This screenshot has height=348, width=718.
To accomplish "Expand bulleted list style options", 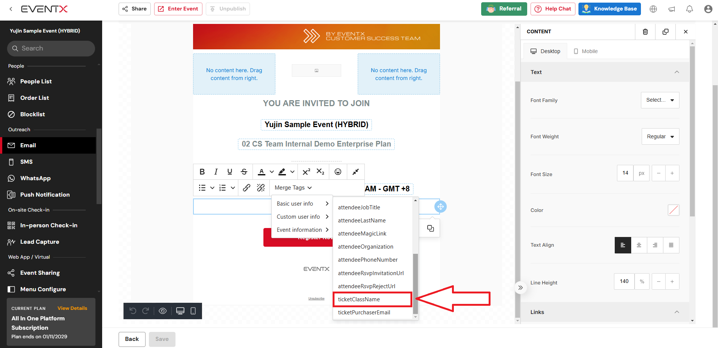I will 212,188.
